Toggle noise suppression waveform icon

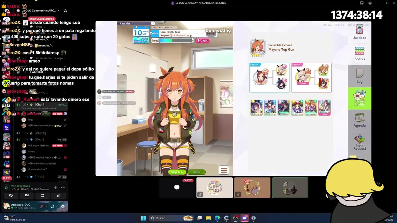(x=56, y=187)
